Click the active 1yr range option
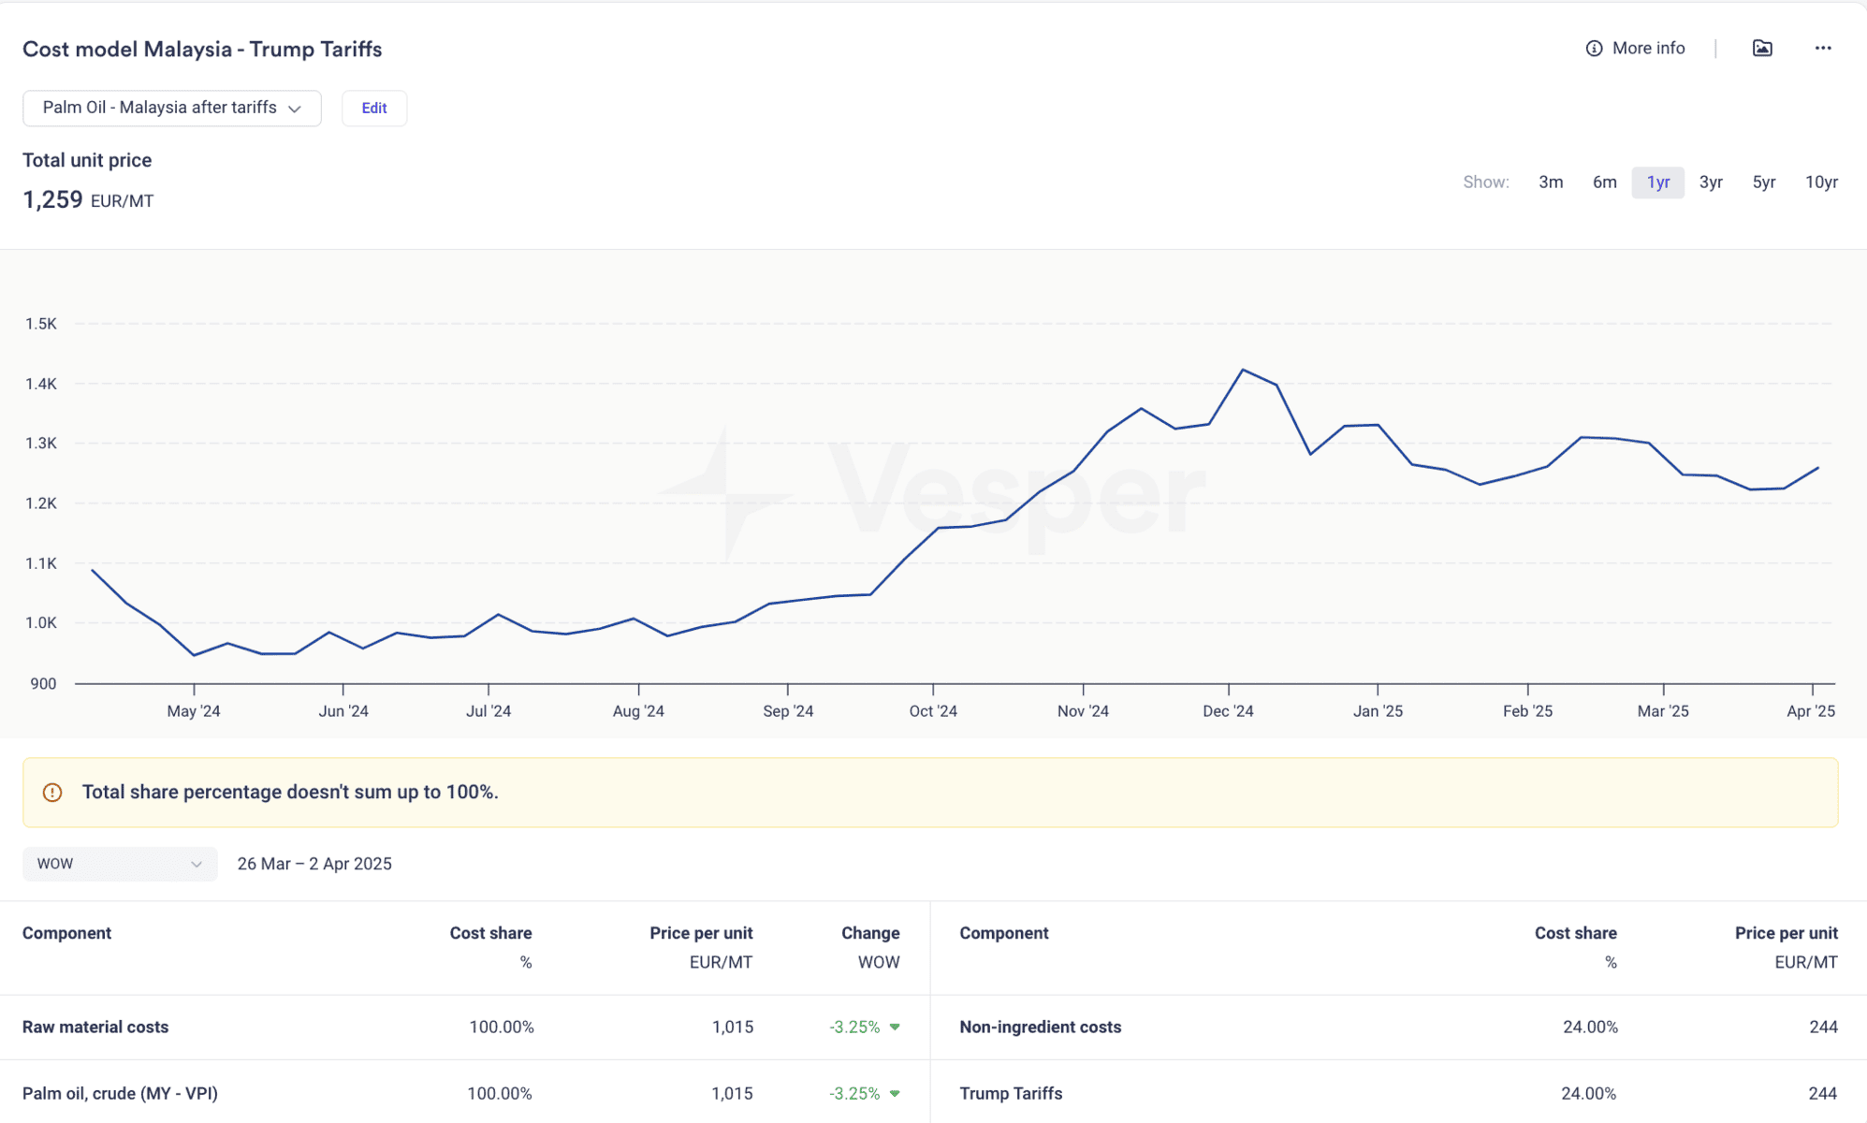Image resolution: width=1867 pixels, height=1123 pixels. click(x=1657, y=182)
